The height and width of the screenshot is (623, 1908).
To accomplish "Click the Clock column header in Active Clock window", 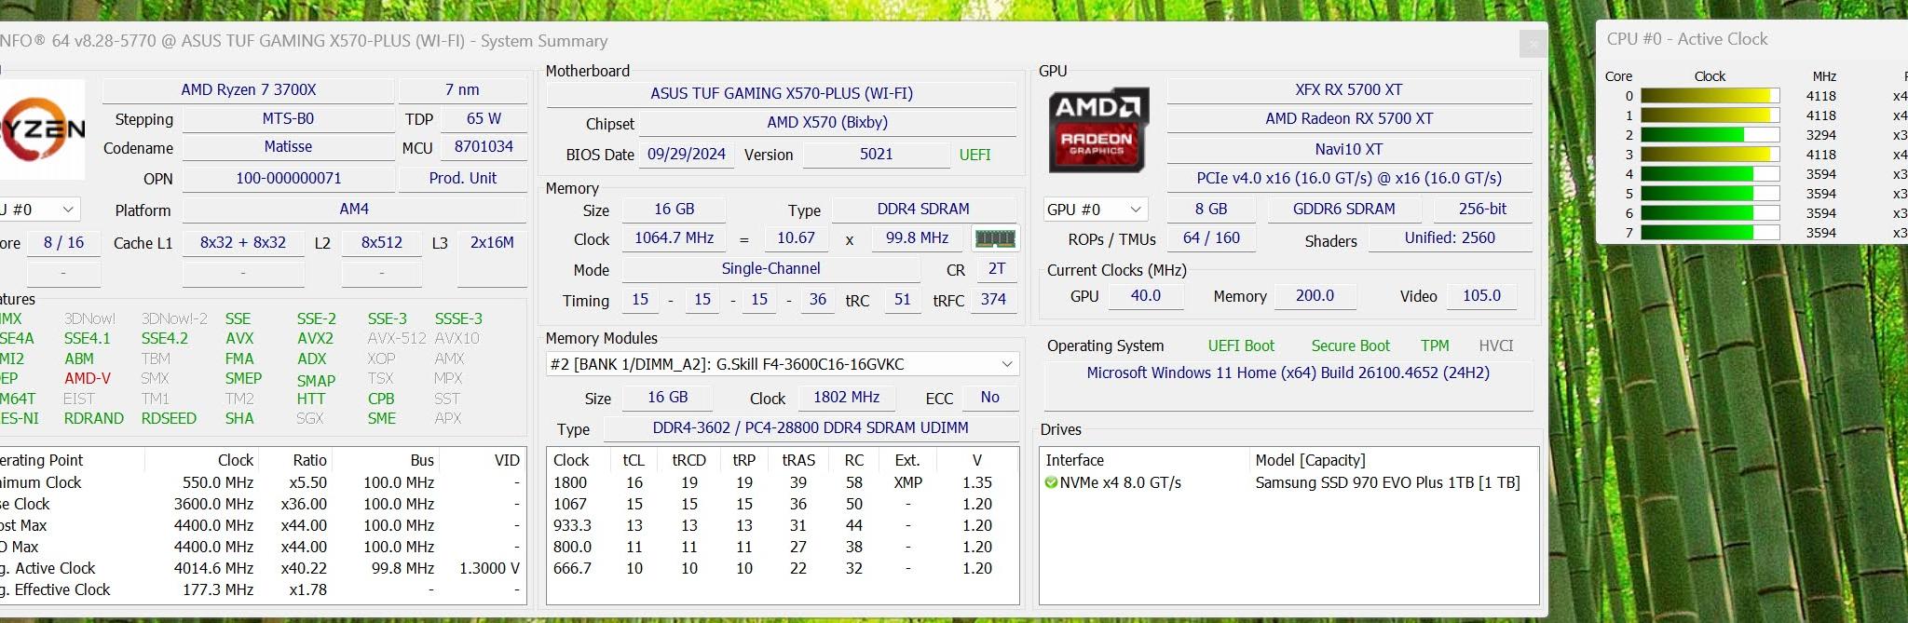I will pyautogui.click(x=1710, y=76).
